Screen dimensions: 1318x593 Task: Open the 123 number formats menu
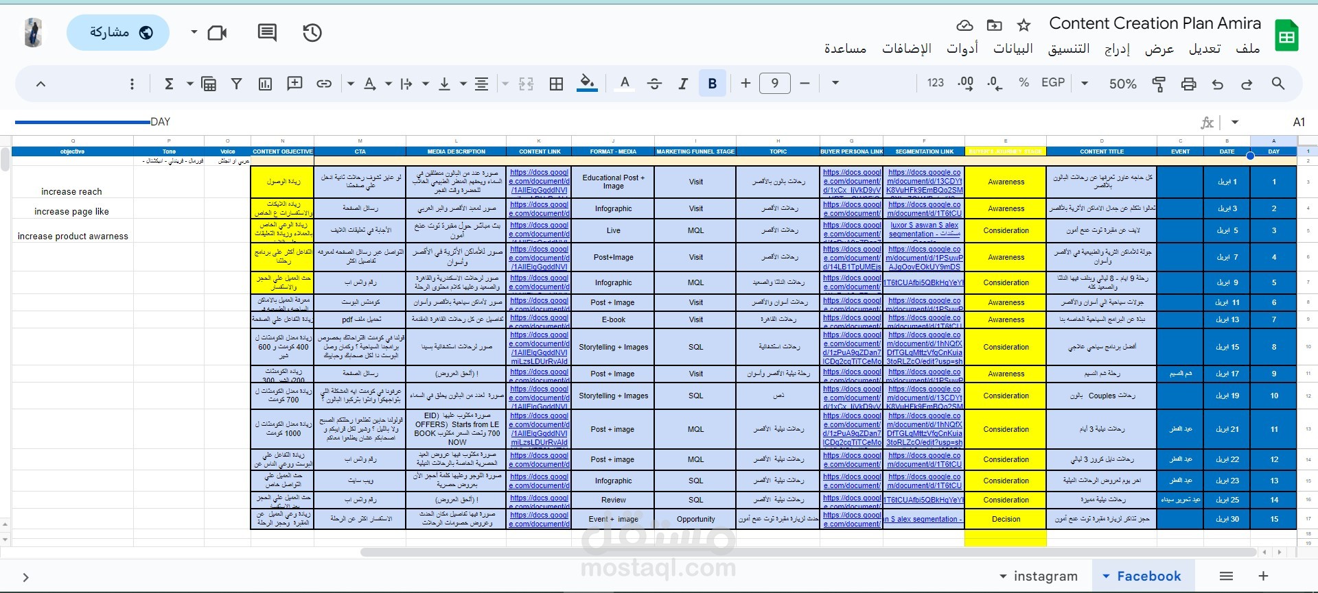[x=936, y=83]
